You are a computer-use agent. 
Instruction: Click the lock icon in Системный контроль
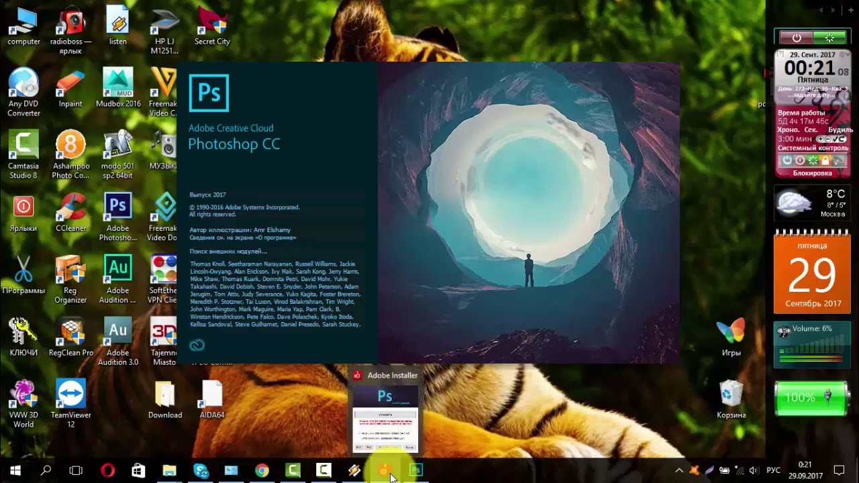pyautogui.click(x=825, y=160)
